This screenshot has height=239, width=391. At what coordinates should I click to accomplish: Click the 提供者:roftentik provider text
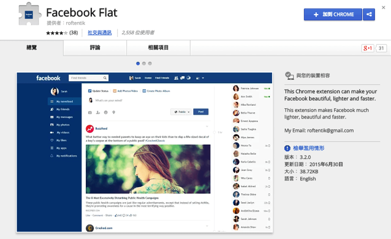pos(66,23)
